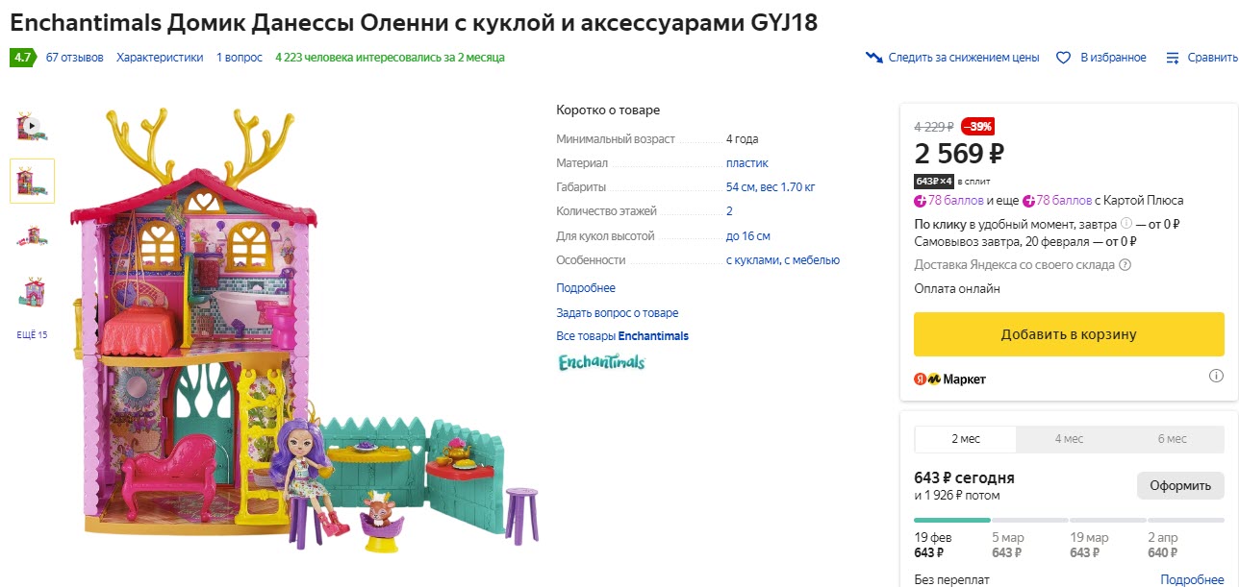
Task: Click the Оформить installment button
Action: (x=1180, y=485)
